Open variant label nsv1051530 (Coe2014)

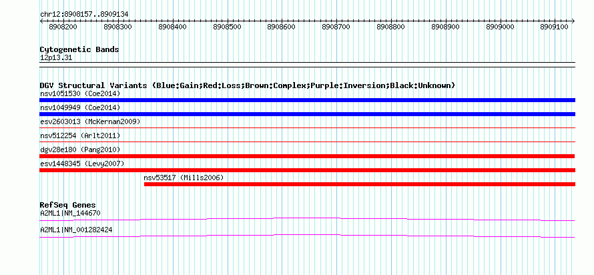pyautogui.click(x=80, y=93)
